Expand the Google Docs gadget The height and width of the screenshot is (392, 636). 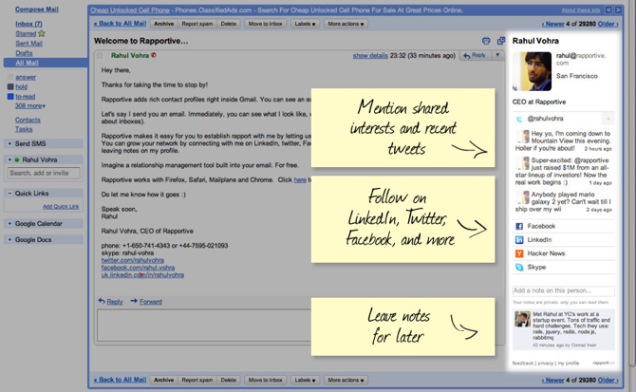click(x=9, y=240)
